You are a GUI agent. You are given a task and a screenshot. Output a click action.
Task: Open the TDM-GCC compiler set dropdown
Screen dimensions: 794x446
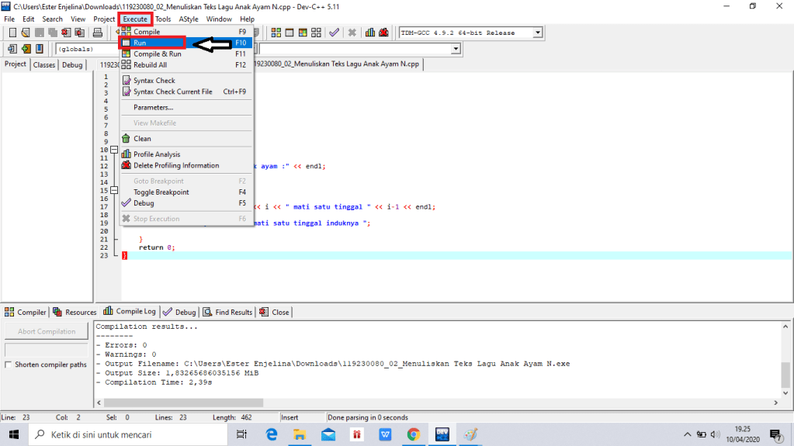537,33
